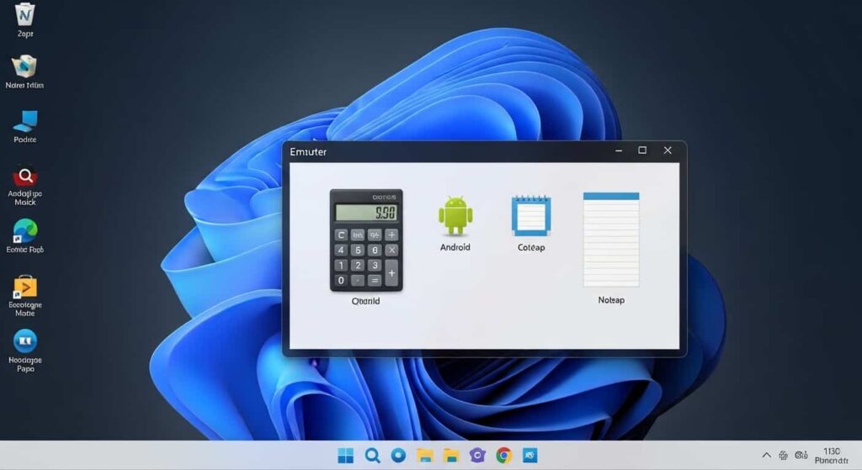The width and height of the screenshot is (862, 470).
Task: Click the network tray icon
Action: click(x=784, y=455)
